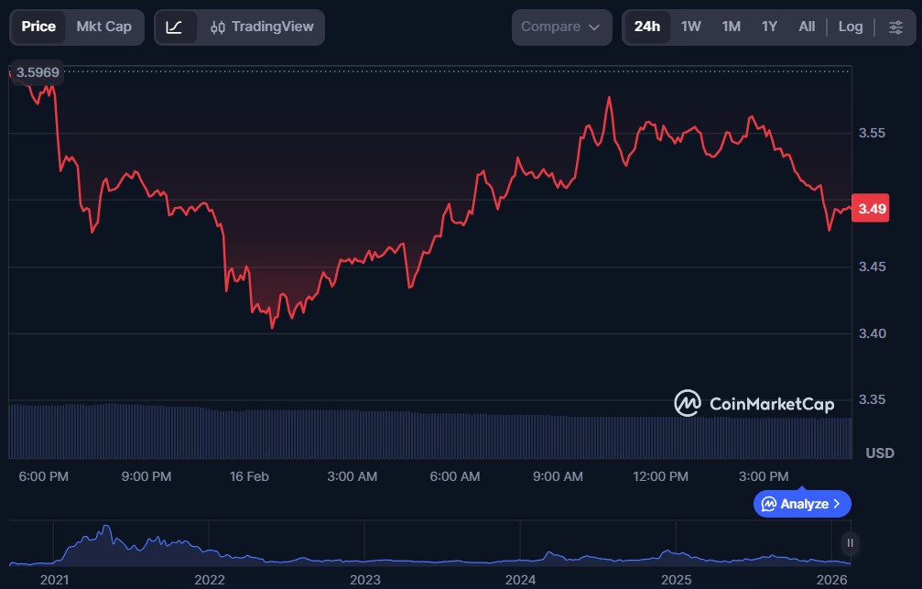Click 2021 peak in the overview timeline
This screenshot has width=922, height=589.
tap(106, 529)
